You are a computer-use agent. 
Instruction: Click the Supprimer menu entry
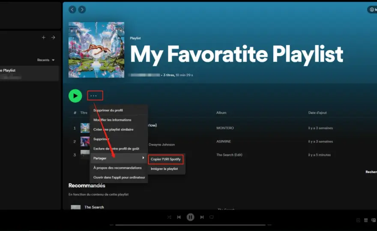tap(119, 139)
